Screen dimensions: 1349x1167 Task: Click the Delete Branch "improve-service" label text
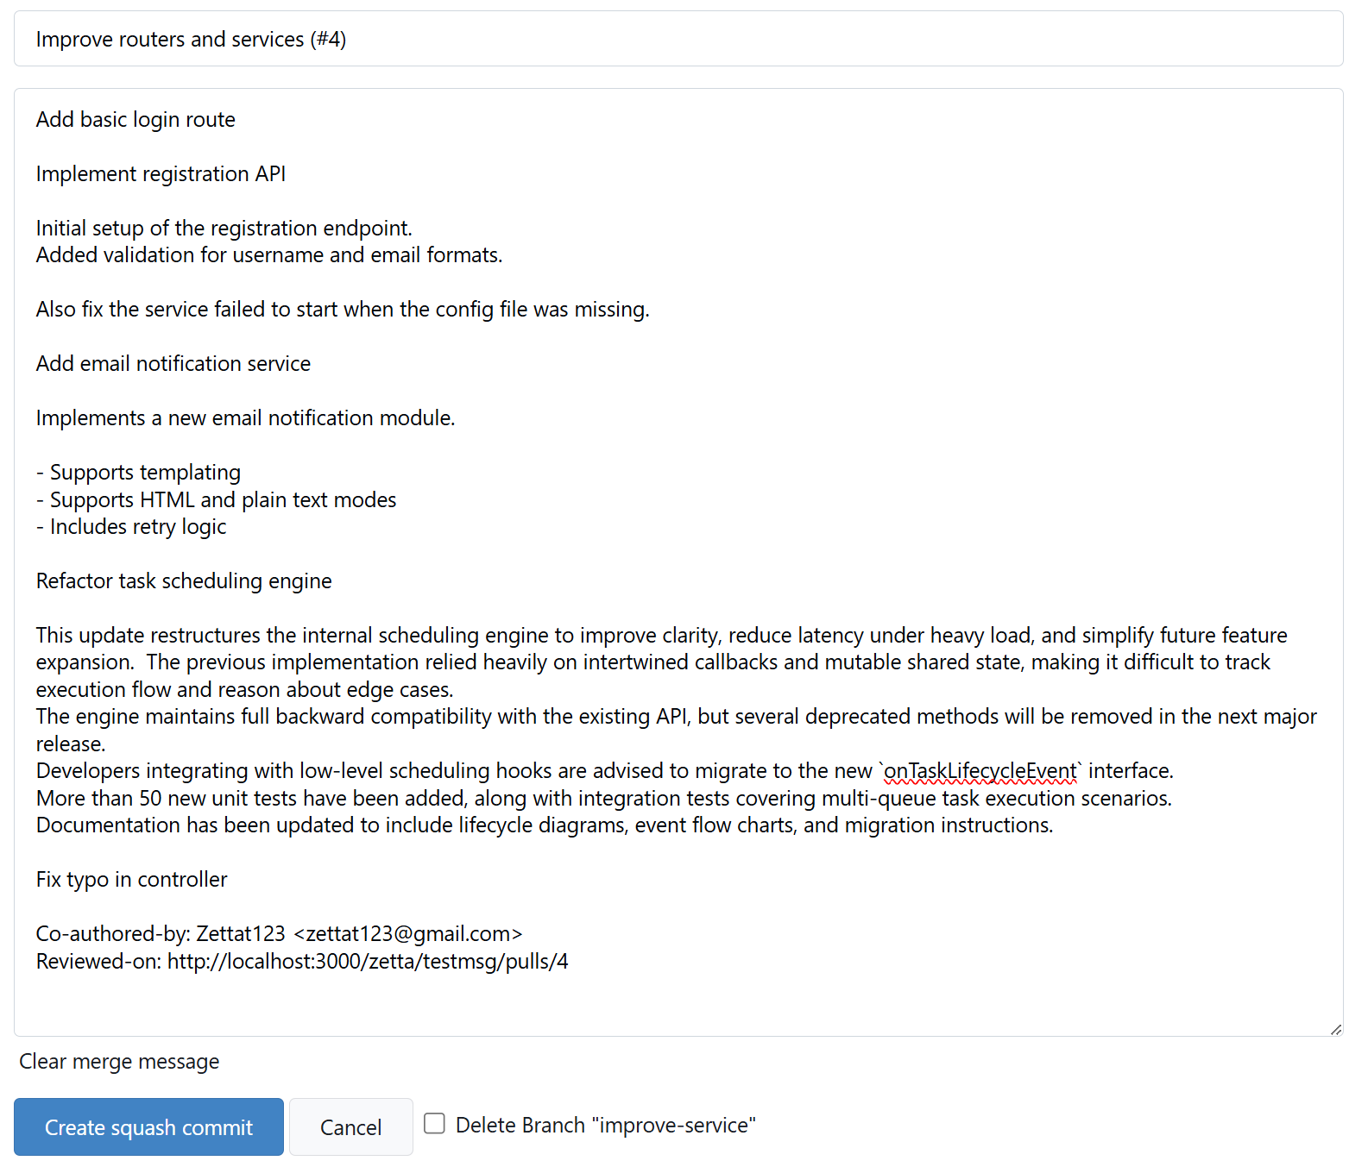[605, 1126]
